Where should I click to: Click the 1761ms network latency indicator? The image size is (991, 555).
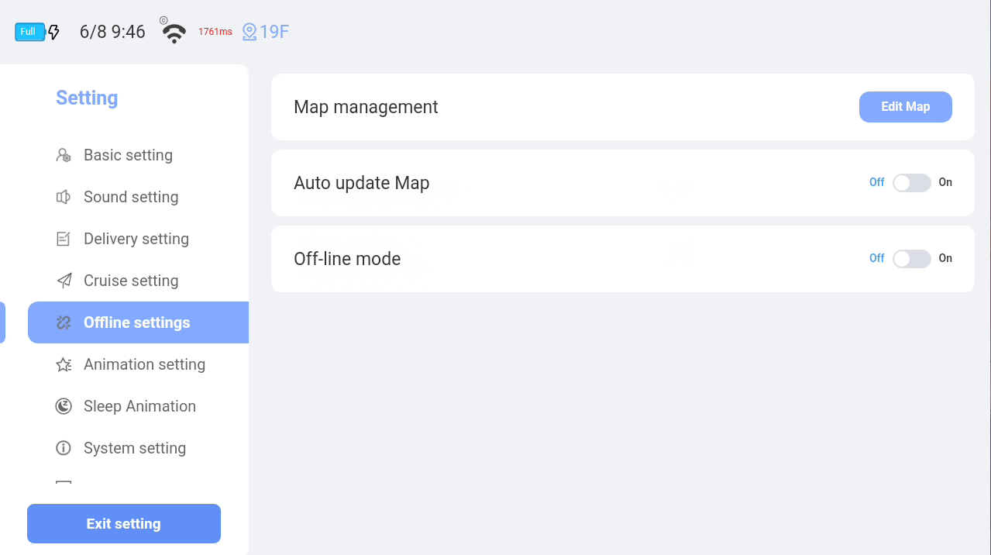(215, 32)
